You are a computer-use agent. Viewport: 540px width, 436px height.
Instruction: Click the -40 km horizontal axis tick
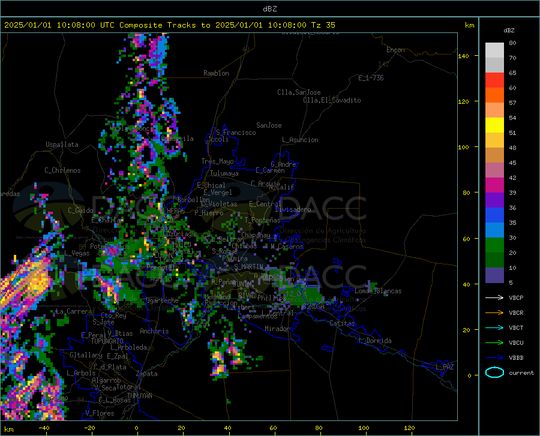(x=43, y=428)
